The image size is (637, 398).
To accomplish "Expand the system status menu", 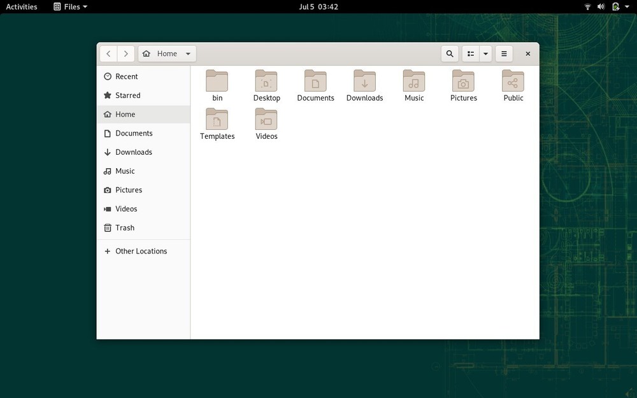I will (x=626, y=6).
